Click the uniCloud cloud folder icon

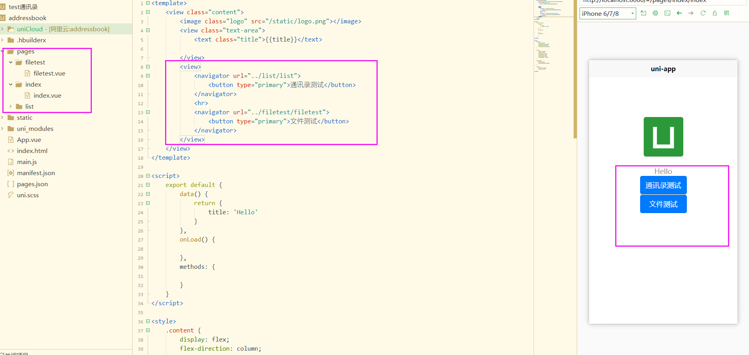(x=11, y=29)
